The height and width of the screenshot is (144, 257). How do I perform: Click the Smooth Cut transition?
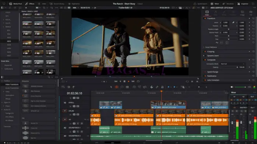point(39,111)
